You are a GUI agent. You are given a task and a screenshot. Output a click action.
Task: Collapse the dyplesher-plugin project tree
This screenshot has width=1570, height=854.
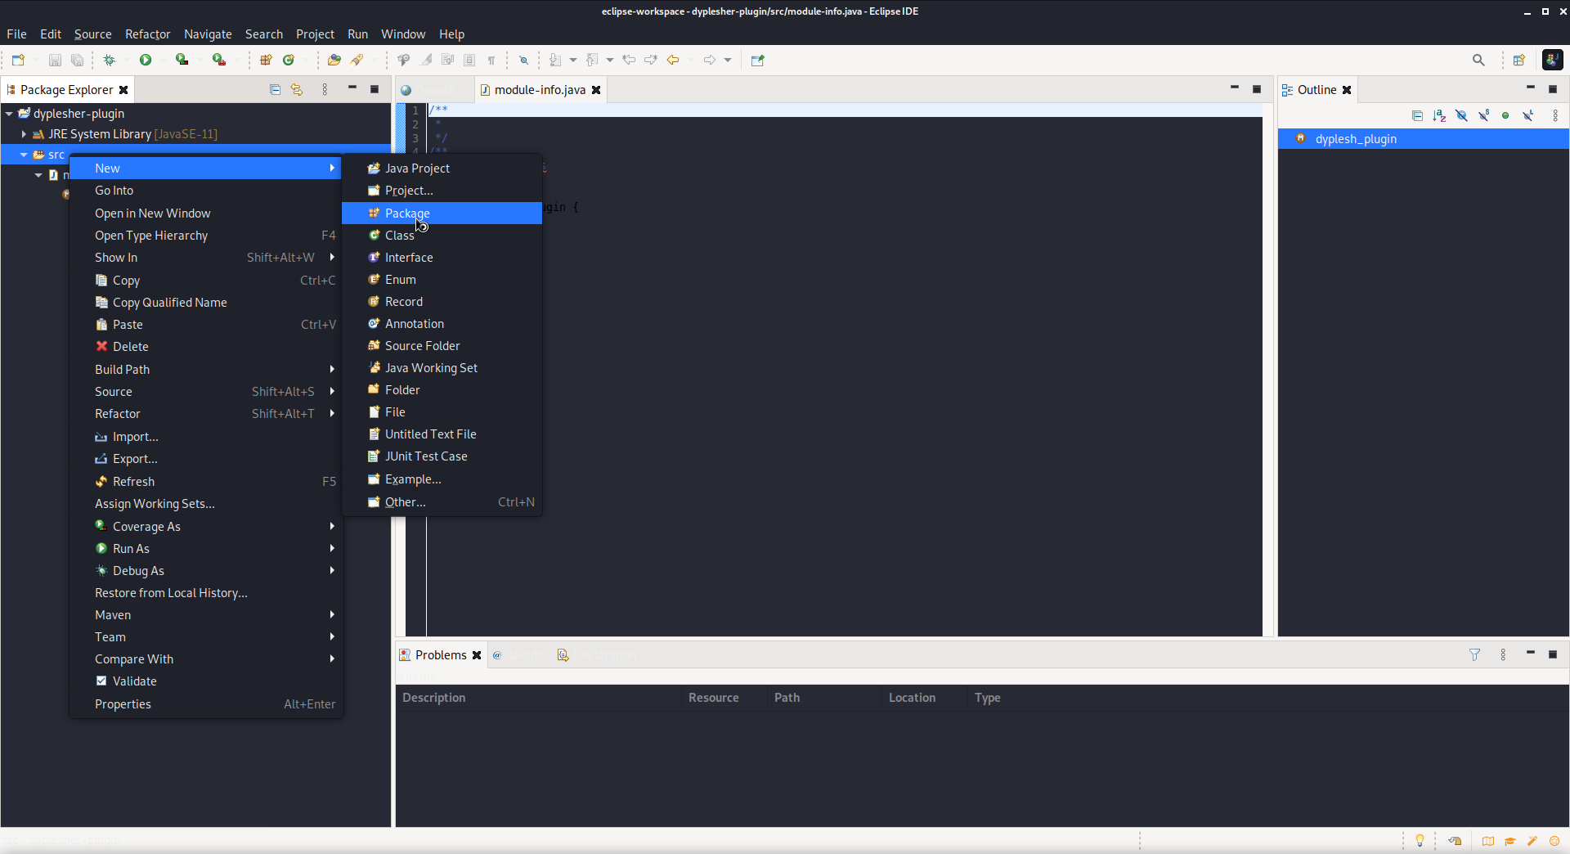pyautogui.click(x=9, y=114)
